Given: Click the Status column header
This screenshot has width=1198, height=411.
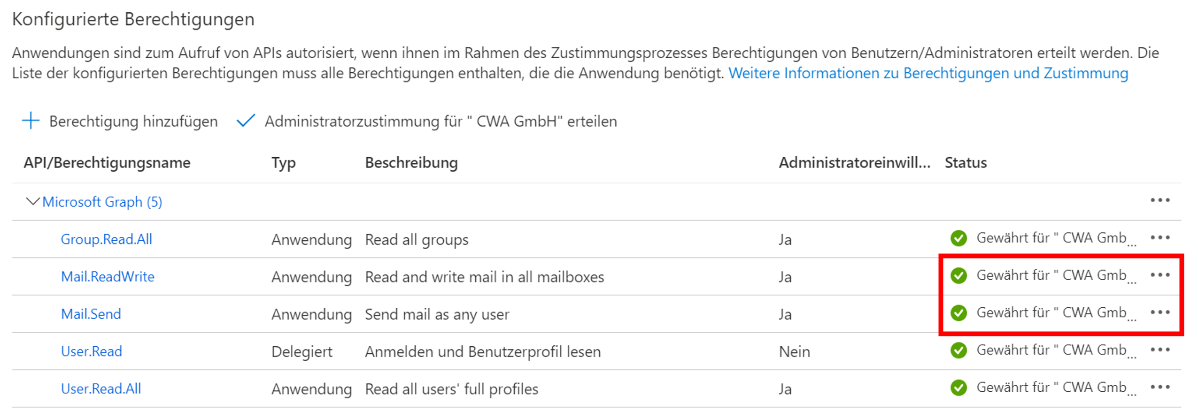Looking at the screenshot, I should (x=965, y=163).
